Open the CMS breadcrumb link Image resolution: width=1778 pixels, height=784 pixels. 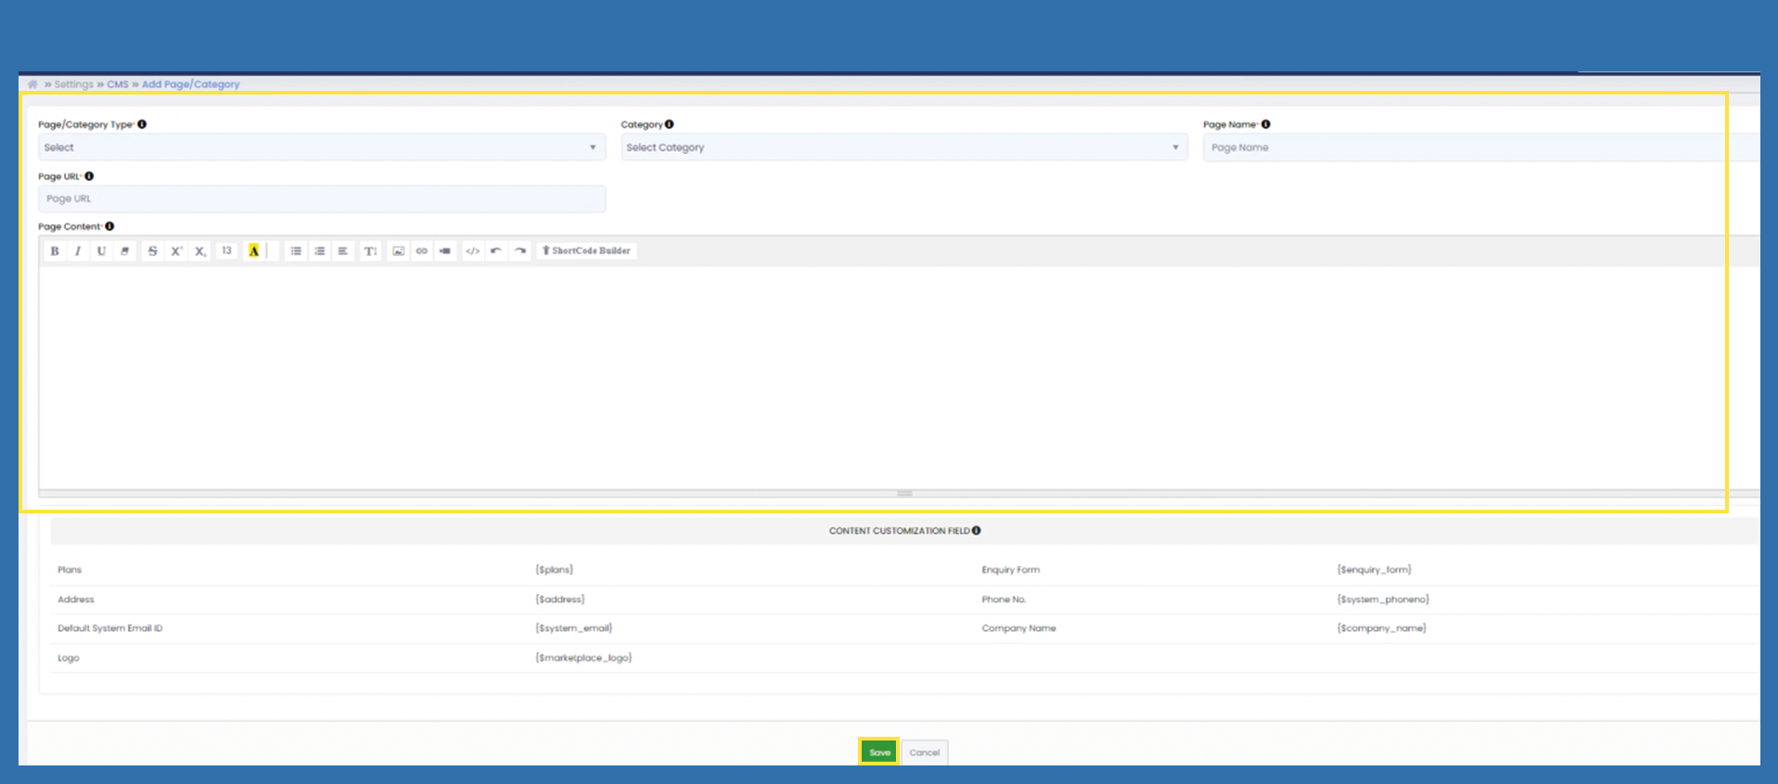point(118,84)
